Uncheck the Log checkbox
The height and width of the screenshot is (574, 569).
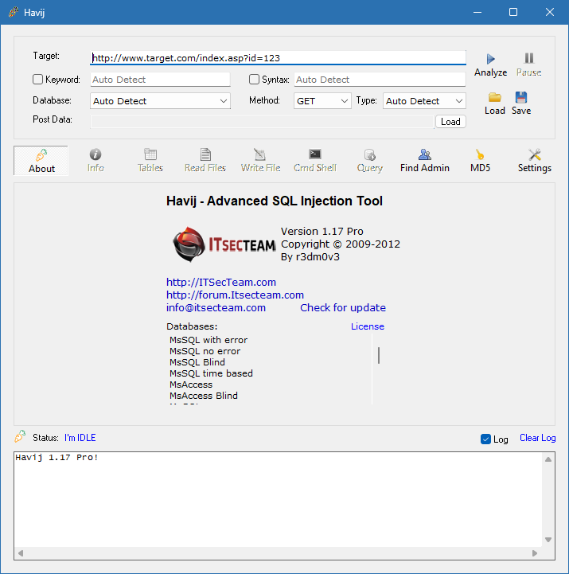485,439
